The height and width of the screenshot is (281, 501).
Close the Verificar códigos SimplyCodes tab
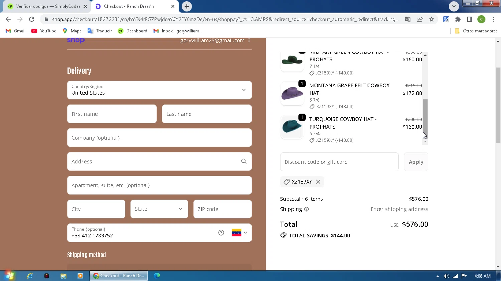click(x=85, y=6)
